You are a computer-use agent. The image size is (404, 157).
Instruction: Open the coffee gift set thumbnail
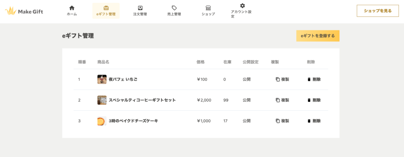[x=102, y=100]
